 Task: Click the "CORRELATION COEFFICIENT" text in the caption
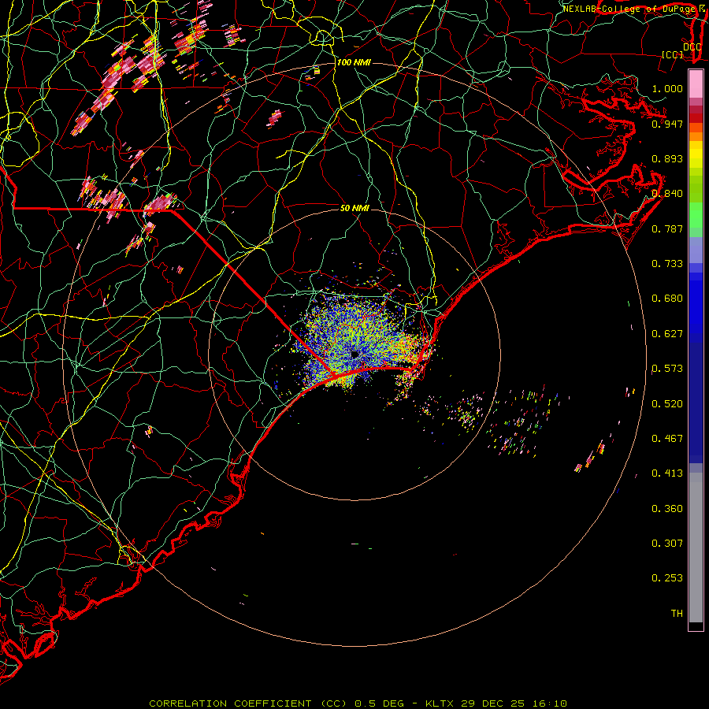tap(230, 703)
